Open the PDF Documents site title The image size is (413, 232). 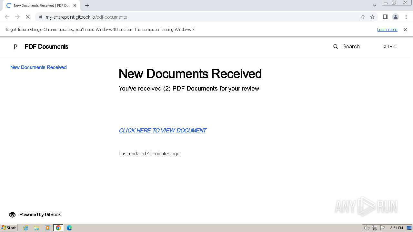[x=46, y=47]
